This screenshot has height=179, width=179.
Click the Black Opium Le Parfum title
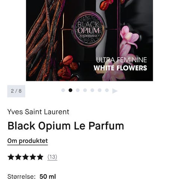click(66, 126)
